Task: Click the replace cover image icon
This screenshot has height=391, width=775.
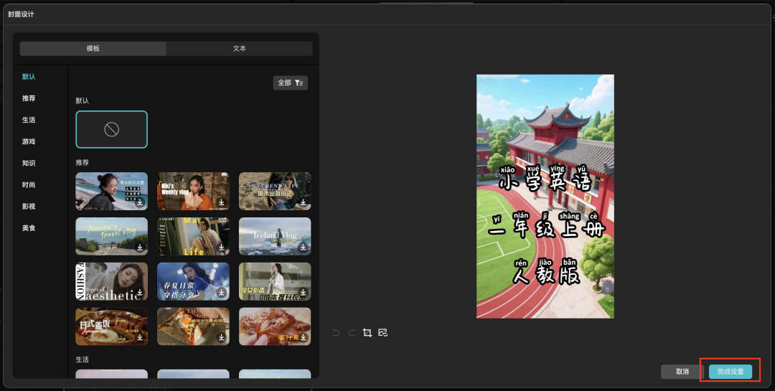Action: tap(382, 333)
